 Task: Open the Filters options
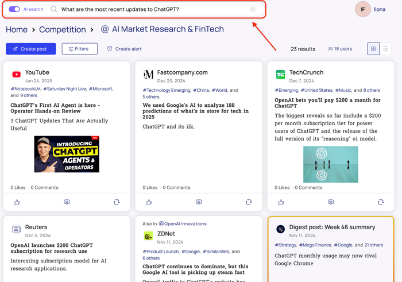[79, 49]
